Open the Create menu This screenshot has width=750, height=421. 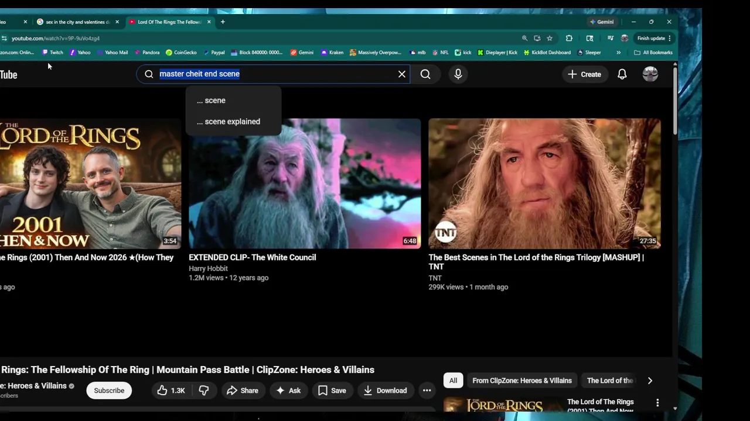point(584,74)
